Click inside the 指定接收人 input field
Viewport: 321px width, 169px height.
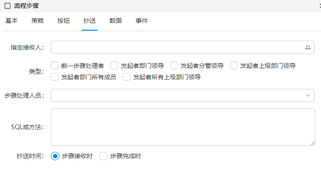pyautogui.click(x=183, y=47)
